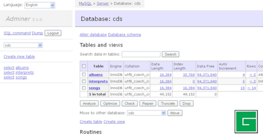The image size is (263, 138).
Task: Expand the cds database selector in sidebar
Action: click(23, 45)
